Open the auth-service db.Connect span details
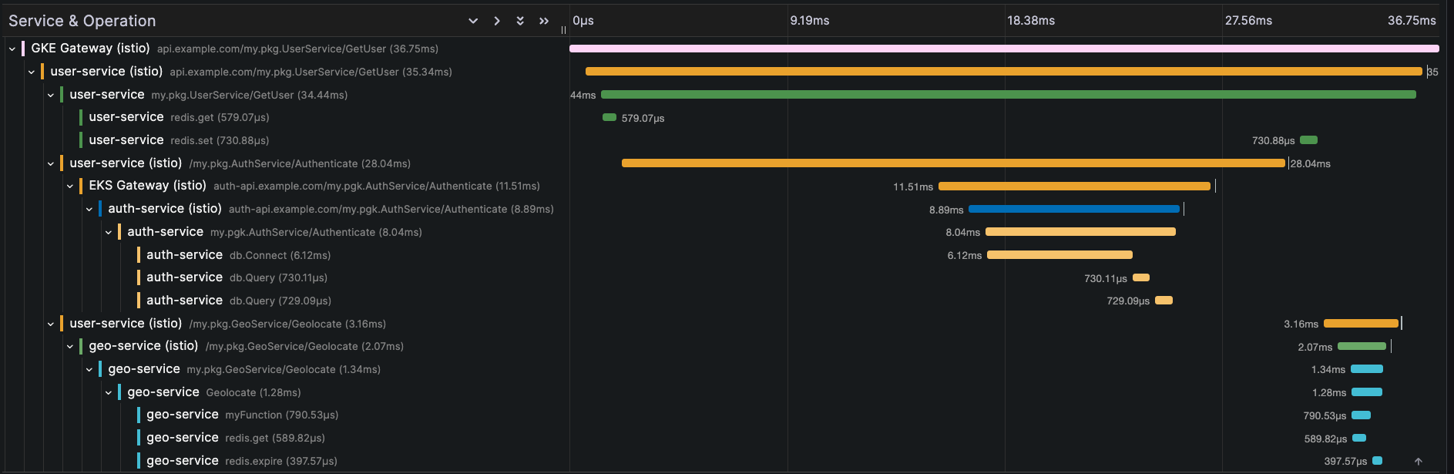Viewport: 1454px width, 474px height. point(238,255)
